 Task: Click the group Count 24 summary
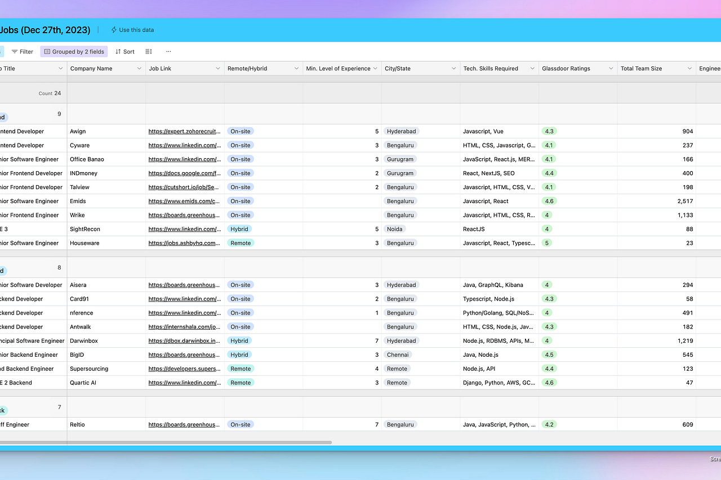click(x=50, y=93)
